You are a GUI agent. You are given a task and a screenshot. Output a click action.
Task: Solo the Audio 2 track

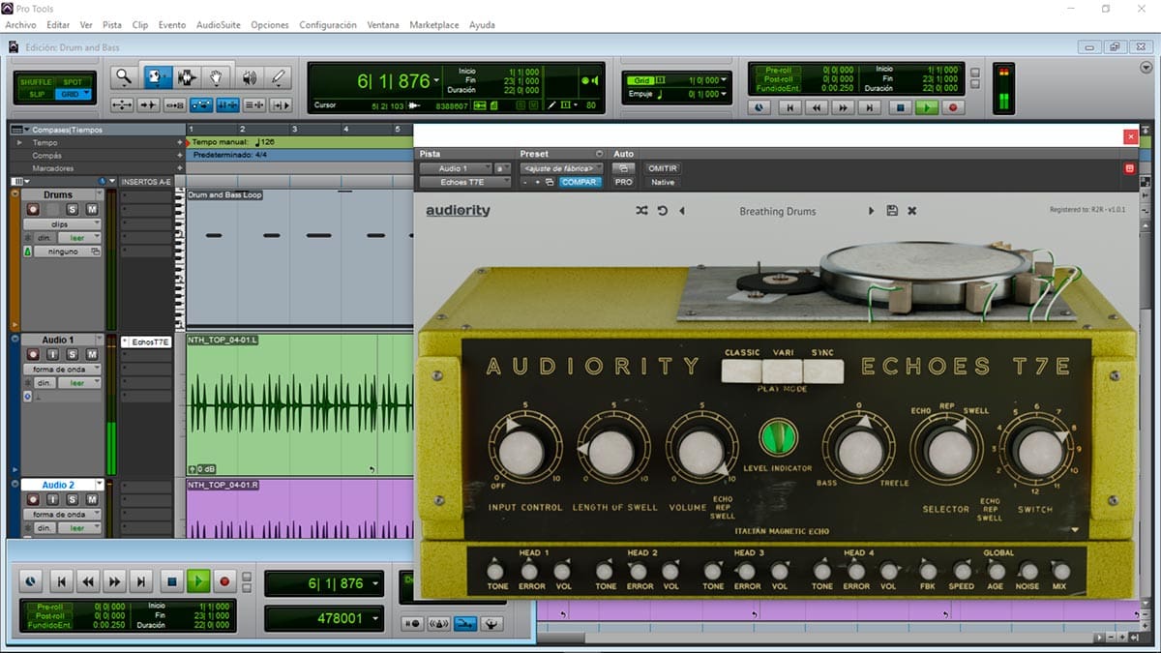[72, 500]
